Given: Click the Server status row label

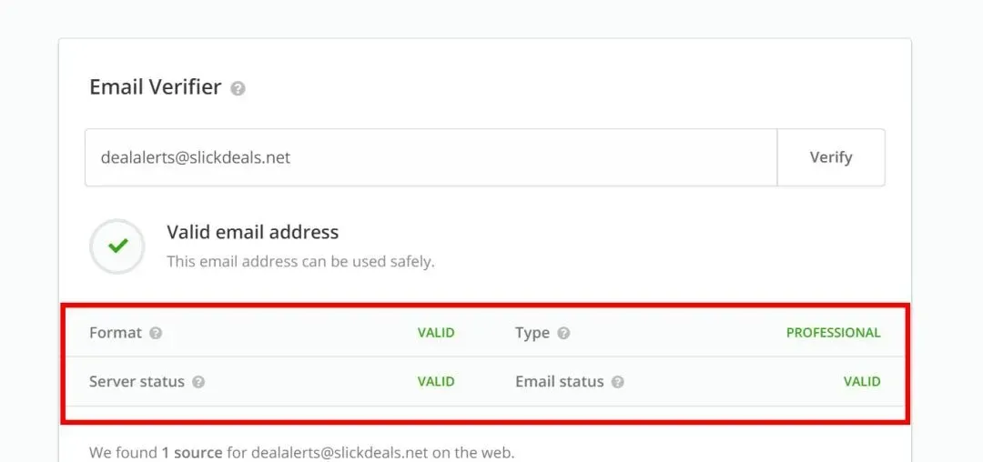Looking at the screenshot, I should (137, 382).
